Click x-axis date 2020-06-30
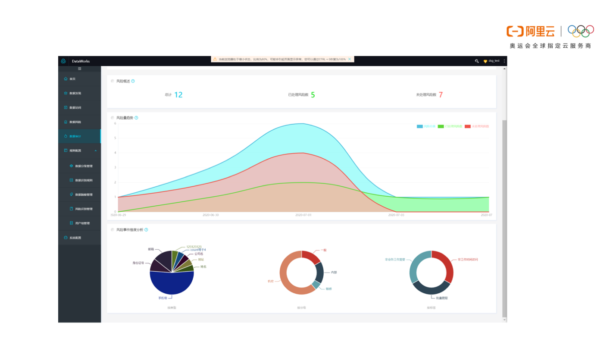Screen dimensions: 613x345 click(210, 215)
